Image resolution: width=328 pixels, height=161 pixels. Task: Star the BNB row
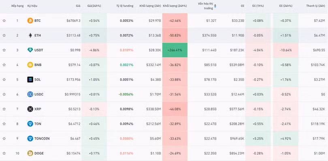click(4, 65)
